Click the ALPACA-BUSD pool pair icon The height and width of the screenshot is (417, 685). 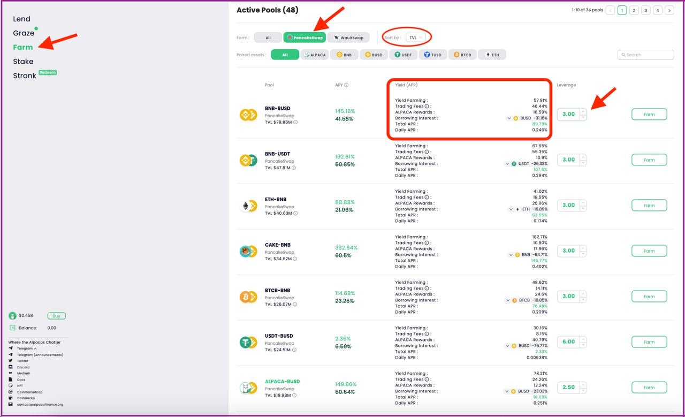click(x=248, y=388)
